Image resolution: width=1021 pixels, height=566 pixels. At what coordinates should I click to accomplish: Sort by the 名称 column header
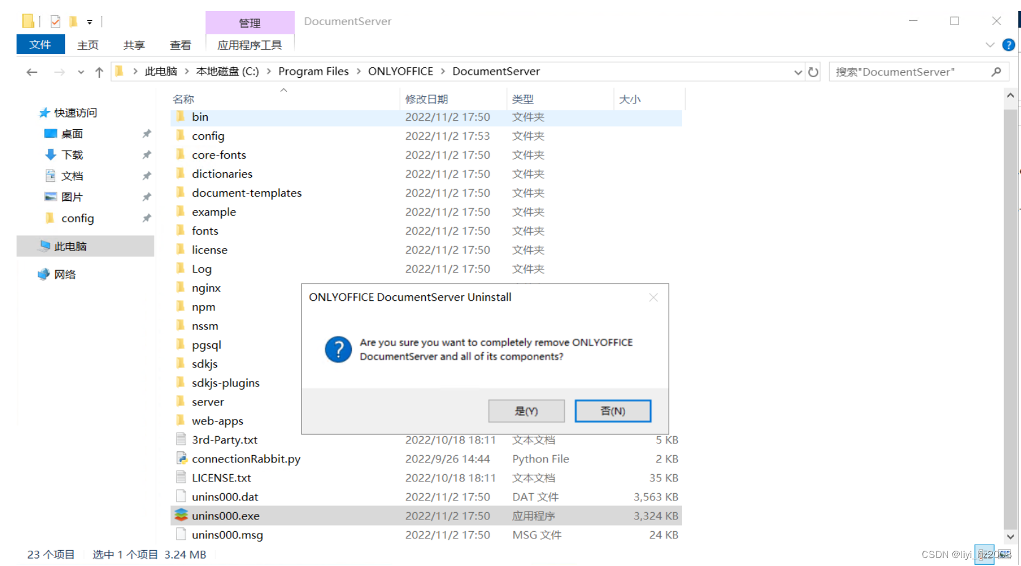coord(183,99)
